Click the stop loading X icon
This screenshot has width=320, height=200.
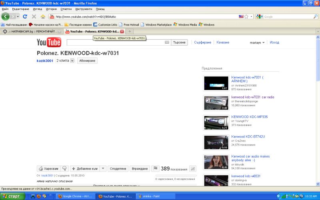pyautogui.click(x=34, y=16)
